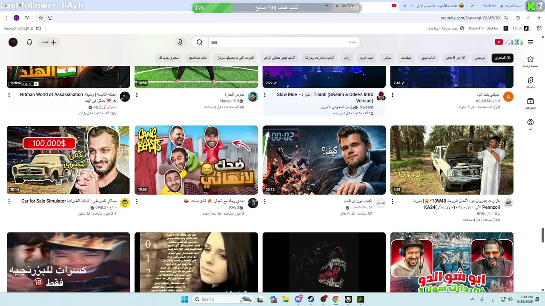This screenshot has height=306, width=545.
Task: Select the أقل من 5 دقائق filter chip
Action: (x=455, y=58)
